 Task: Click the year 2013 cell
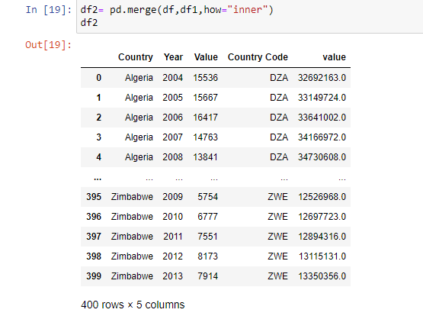pos(173,276)
